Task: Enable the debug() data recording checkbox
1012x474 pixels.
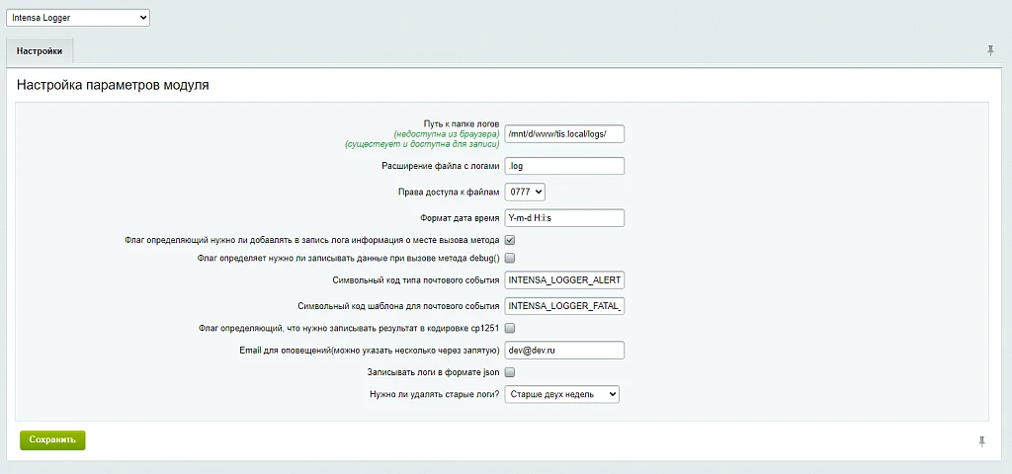Action: pos(509,258)
